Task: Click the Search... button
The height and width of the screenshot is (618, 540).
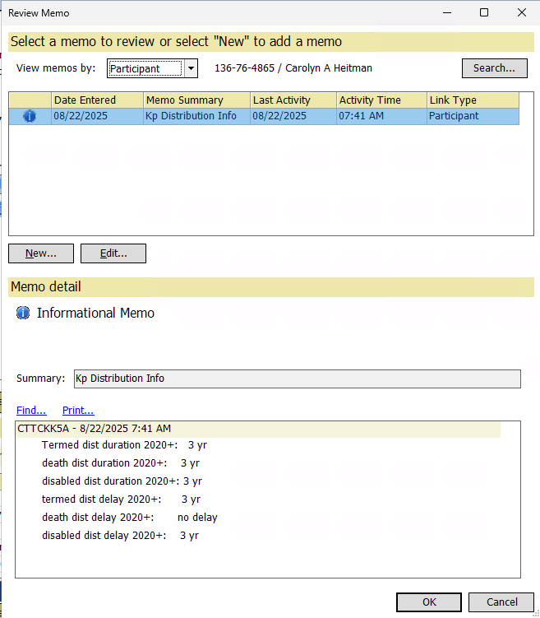Action: click(x=494, y=68)
